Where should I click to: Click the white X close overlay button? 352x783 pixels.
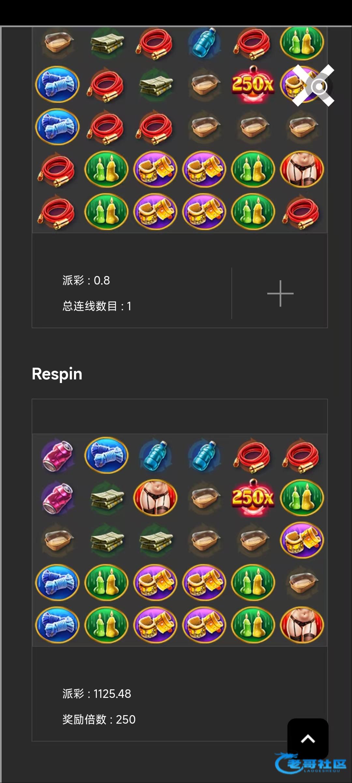point(313,85)
